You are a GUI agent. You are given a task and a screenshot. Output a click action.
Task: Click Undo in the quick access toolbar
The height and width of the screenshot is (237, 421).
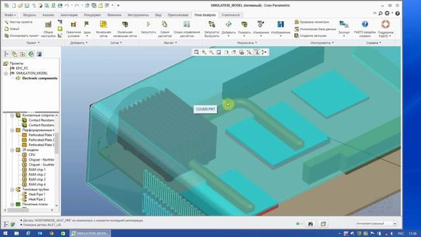67,5
